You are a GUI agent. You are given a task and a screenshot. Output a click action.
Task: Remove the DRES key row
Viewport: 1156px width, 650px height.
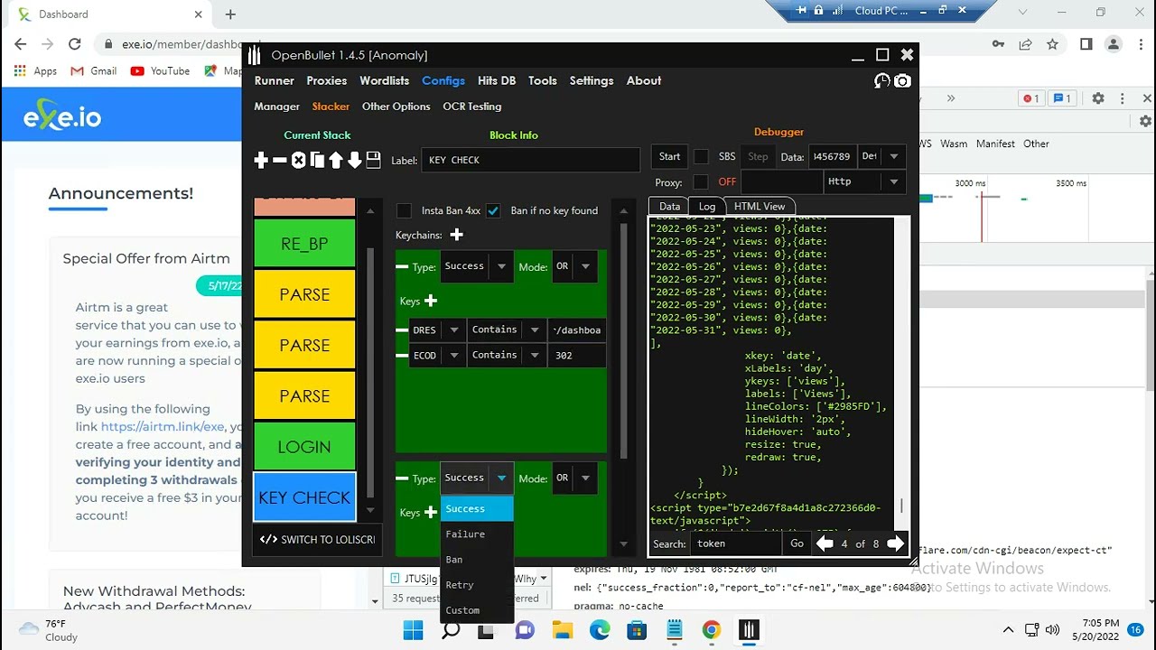[402, 330]
